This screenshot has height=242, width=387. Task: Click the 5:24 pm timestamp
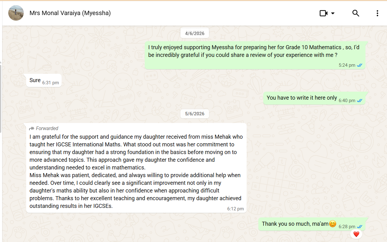(x=347, y=65)
